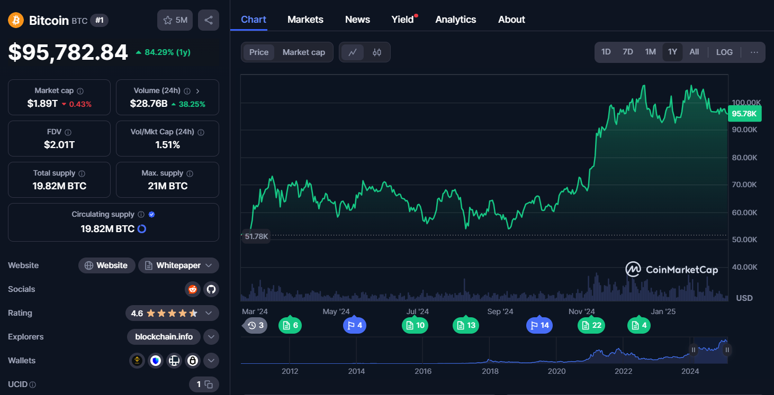Expand the Whitepaper dropdown

[x=178, y=265]
